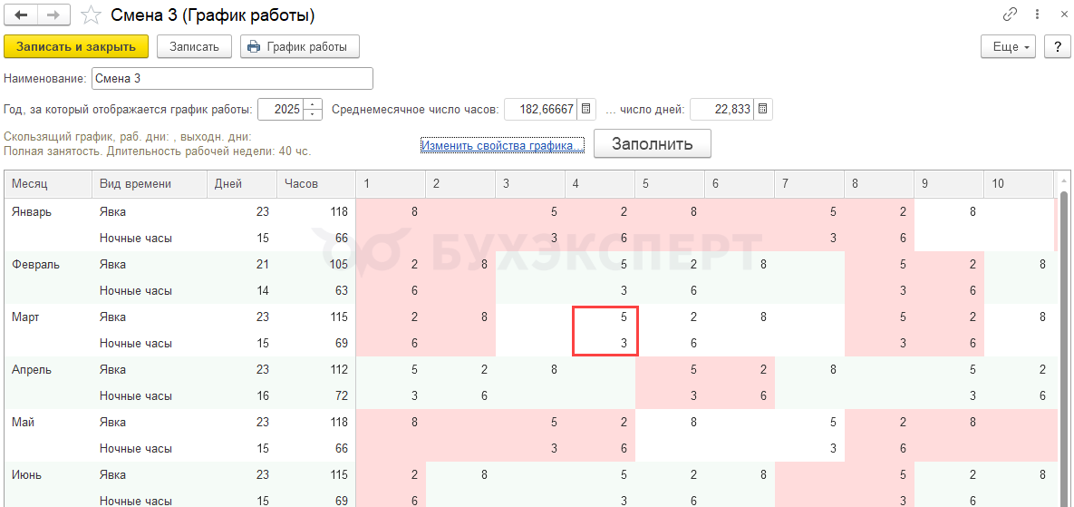This screenshot has width=1074, height=507.
Task: Click January hours total 118
Action: [315, 211]
